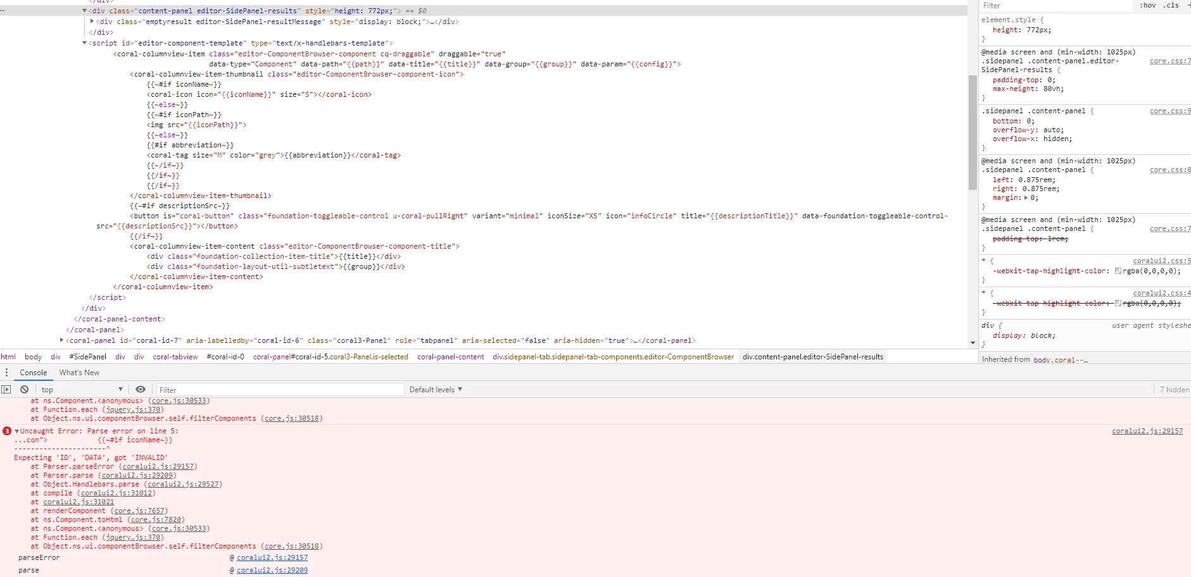Expand the coral-panel coral-id-7 node

[x=62, y=340]
